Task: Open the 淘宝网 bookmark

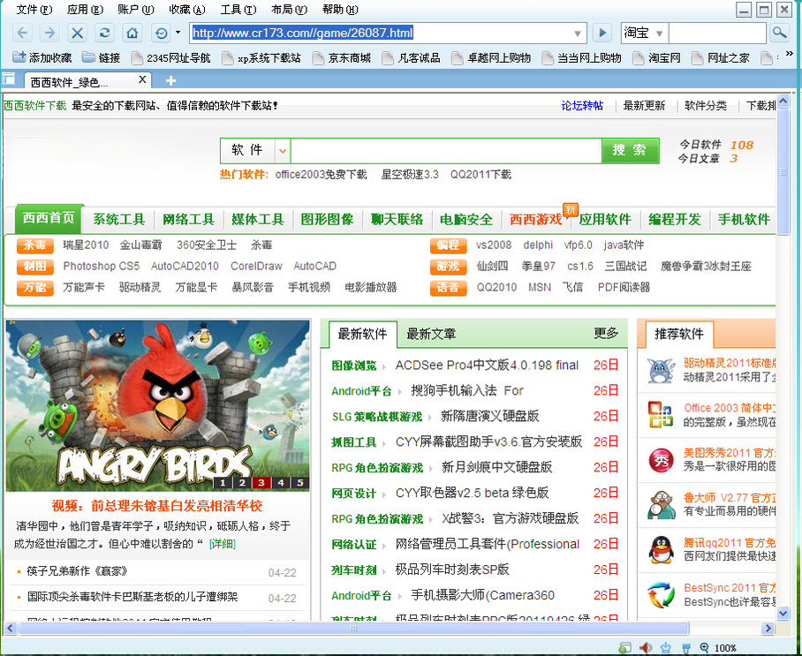Action: pos(657,57)
